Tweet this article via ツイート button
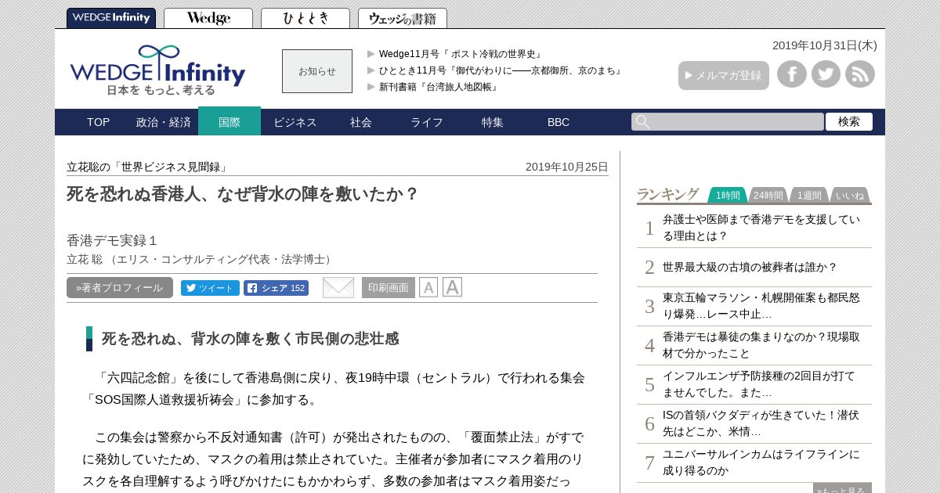 [x=210, y=288]
